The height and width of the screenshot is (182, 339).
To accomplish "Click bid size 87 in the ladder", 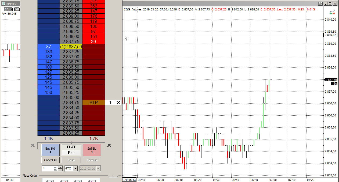I will coord(49,47).
